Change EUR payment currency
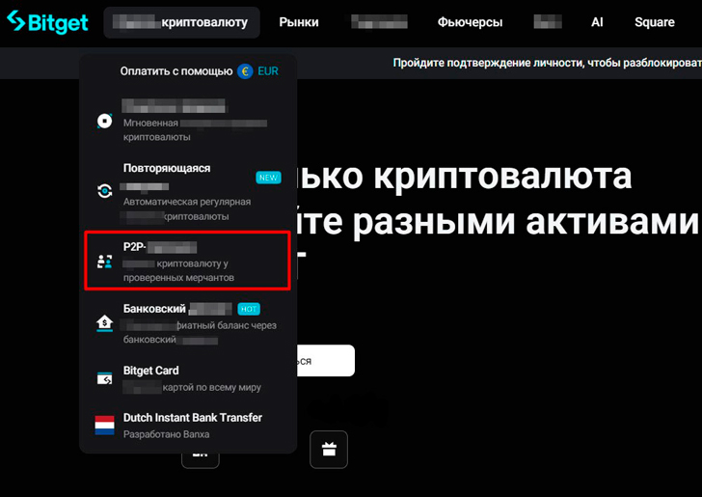Screen dimensions: 702x497 pyautogui.click(x=268, y=70)
